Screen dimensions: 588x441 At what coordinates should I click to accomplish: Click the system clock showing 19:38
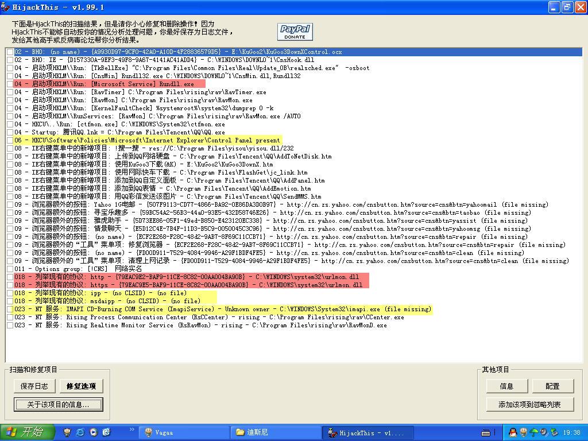click(571, 433)
